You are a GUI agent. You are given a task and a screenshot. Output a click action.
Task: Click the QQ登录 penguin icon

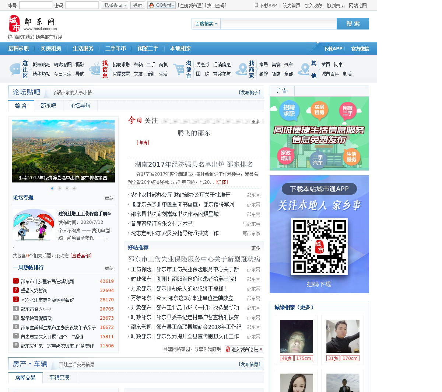[151, 5]
